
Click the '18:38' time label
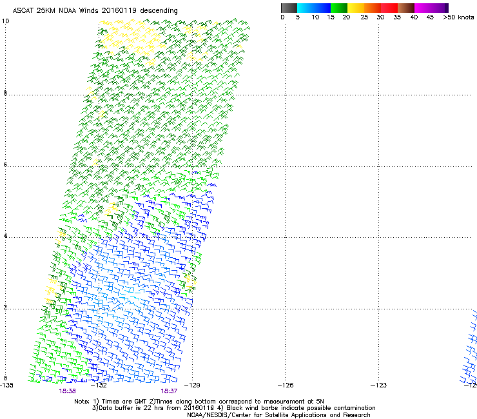(x=67, y=391)
